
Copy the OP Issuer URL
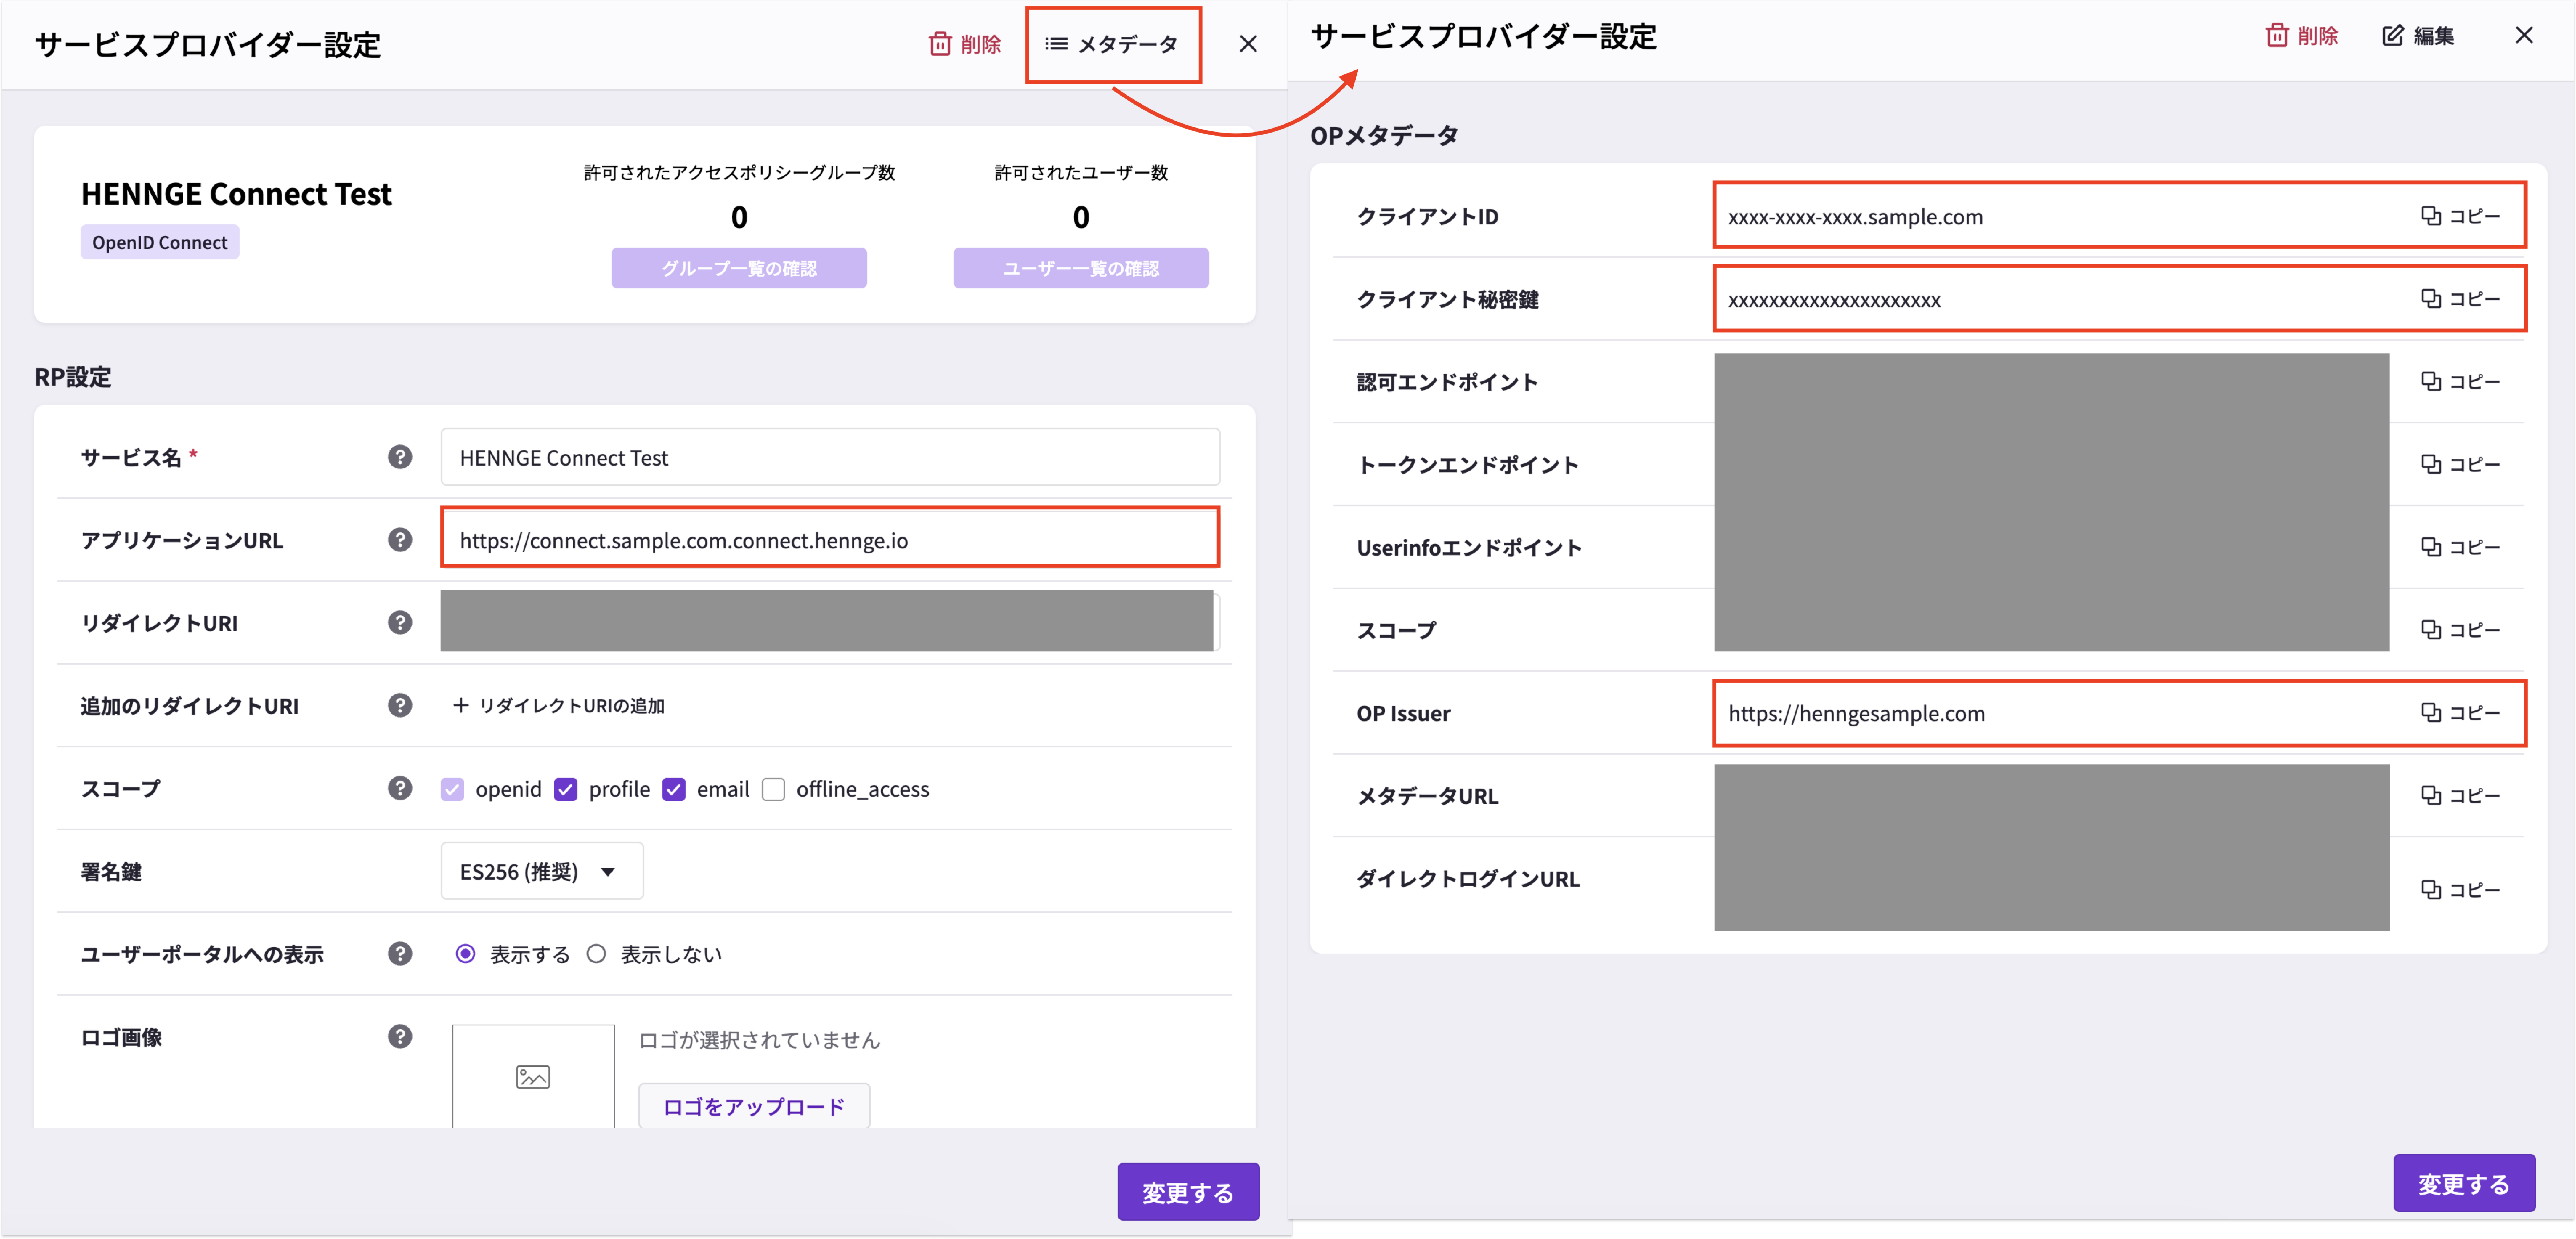click(2460, 712)
